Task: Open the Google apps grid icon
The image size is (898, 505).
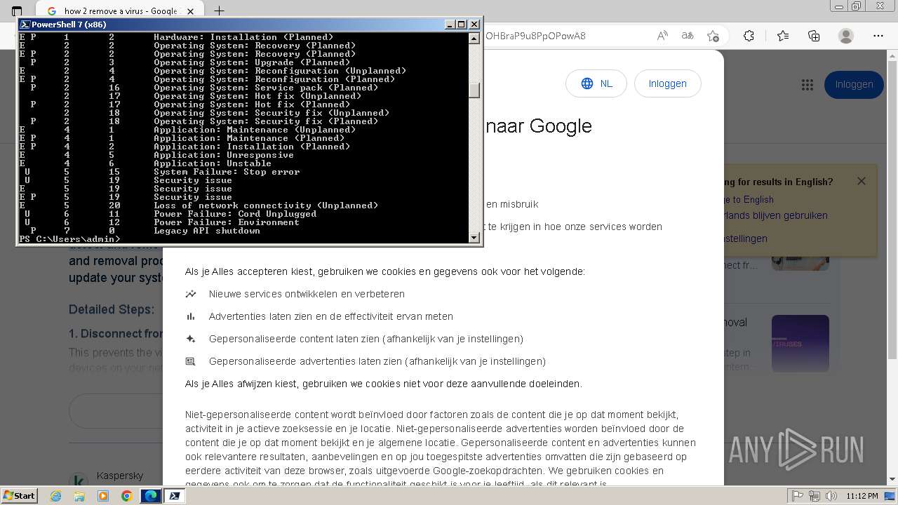Action: (x=807, y=85)
